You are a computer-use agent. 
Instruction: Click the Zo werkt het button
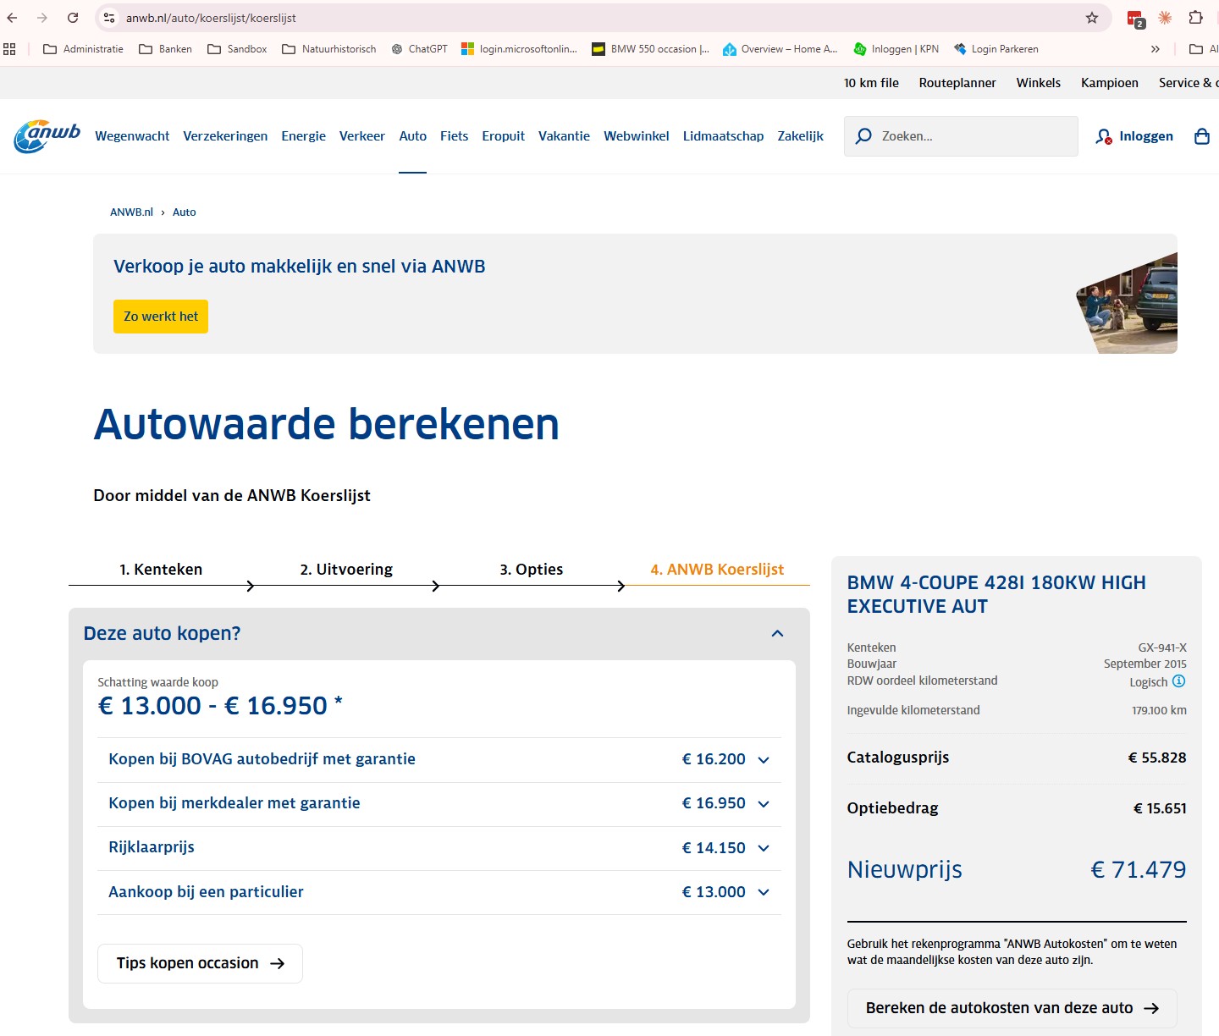161,317
